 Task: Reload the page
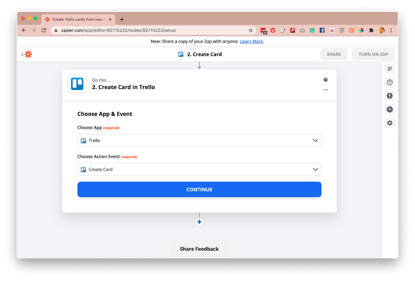[44, 30]
